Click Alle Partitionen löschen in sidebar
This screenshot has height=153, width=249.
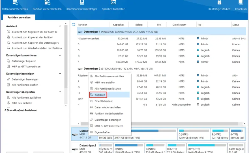coord(22,85)
